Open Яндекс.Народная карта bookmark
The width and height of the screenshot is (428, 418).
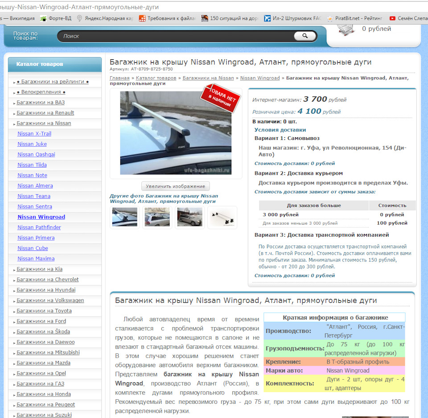click(105, 18)
